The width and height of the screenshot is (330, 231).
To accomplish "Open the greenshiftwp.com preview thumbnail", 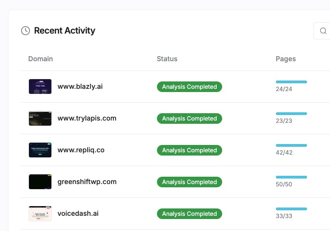I will [x=40, y=182].
